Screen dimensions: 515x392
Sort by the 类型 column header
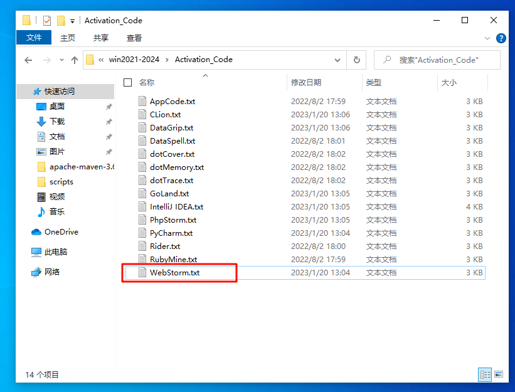374,82
